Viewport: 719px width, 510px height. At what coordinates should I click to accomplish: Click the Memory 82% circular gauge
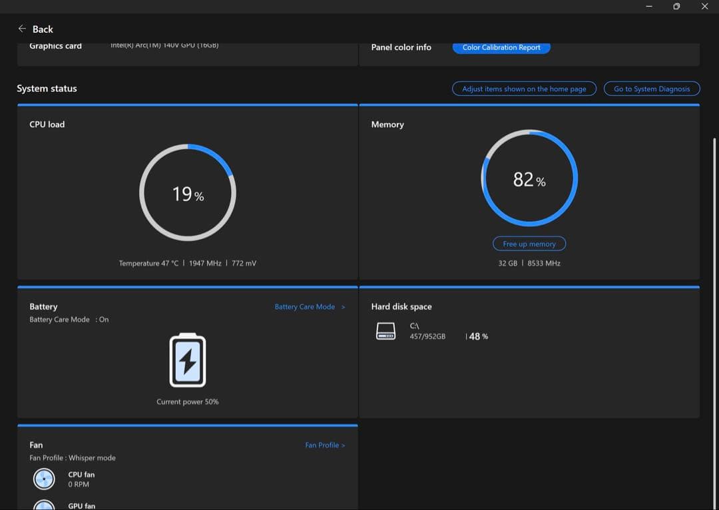[x=529, y=179]
